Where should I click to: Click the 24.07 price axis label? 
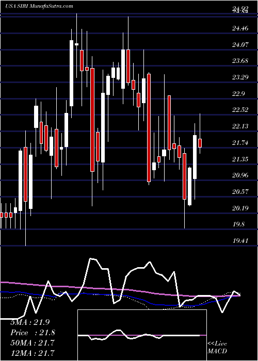(x=240, y=44)
